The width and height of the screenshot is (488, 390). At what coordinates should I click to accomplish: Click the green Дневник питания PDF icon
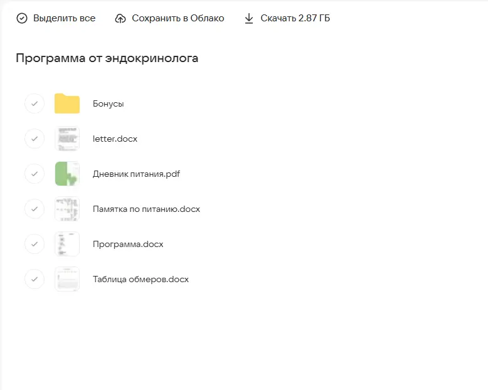67,174
